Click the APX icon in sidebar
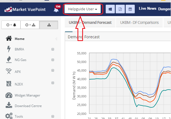Image resolution: width=171 pixels, height=119 pixels. coord(9,71)
